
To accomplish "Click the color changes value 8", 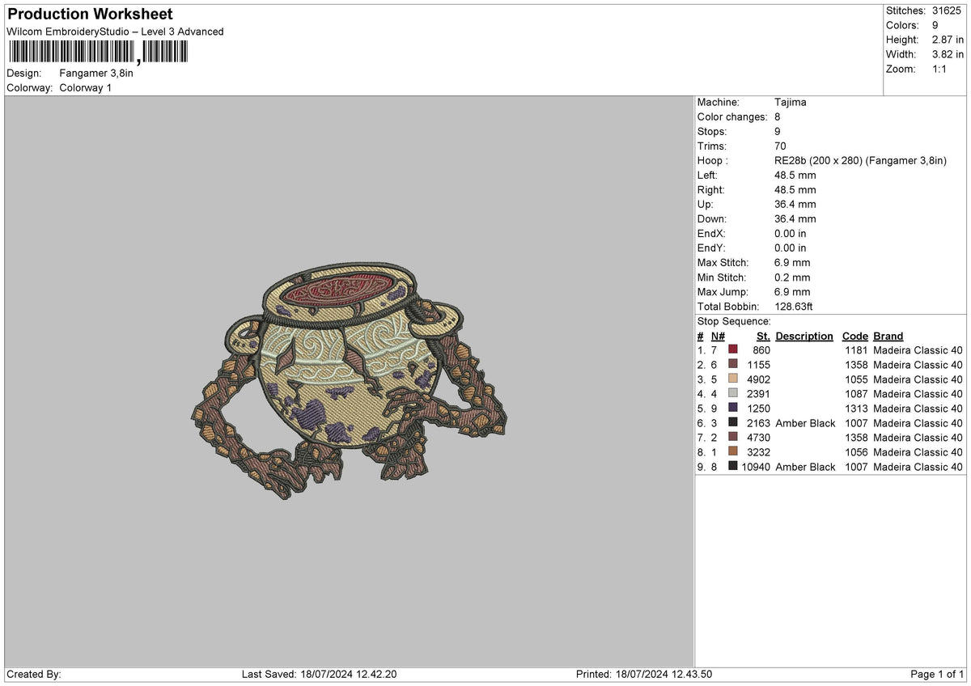I will click(778, 116).
